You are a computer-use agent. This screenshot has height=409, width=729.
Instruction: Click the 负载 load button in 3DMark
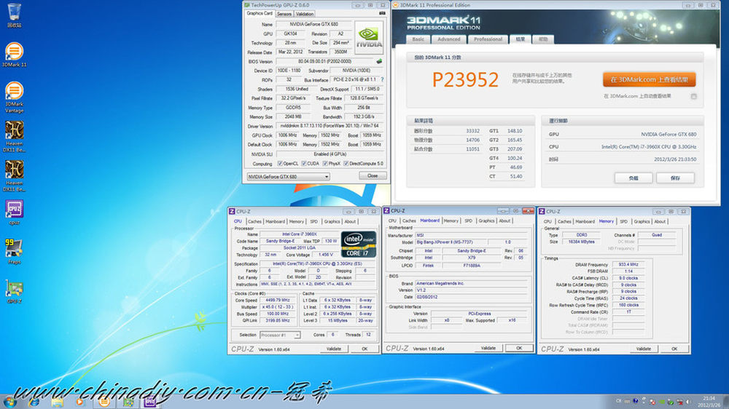tap(634, 178)
